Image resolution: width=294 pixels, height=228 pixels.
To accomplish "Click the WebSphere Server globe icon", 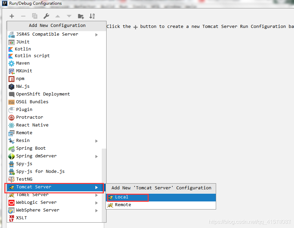I will pos(11,211).
